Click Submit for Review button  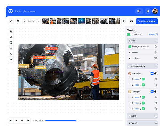click(147, 21)
